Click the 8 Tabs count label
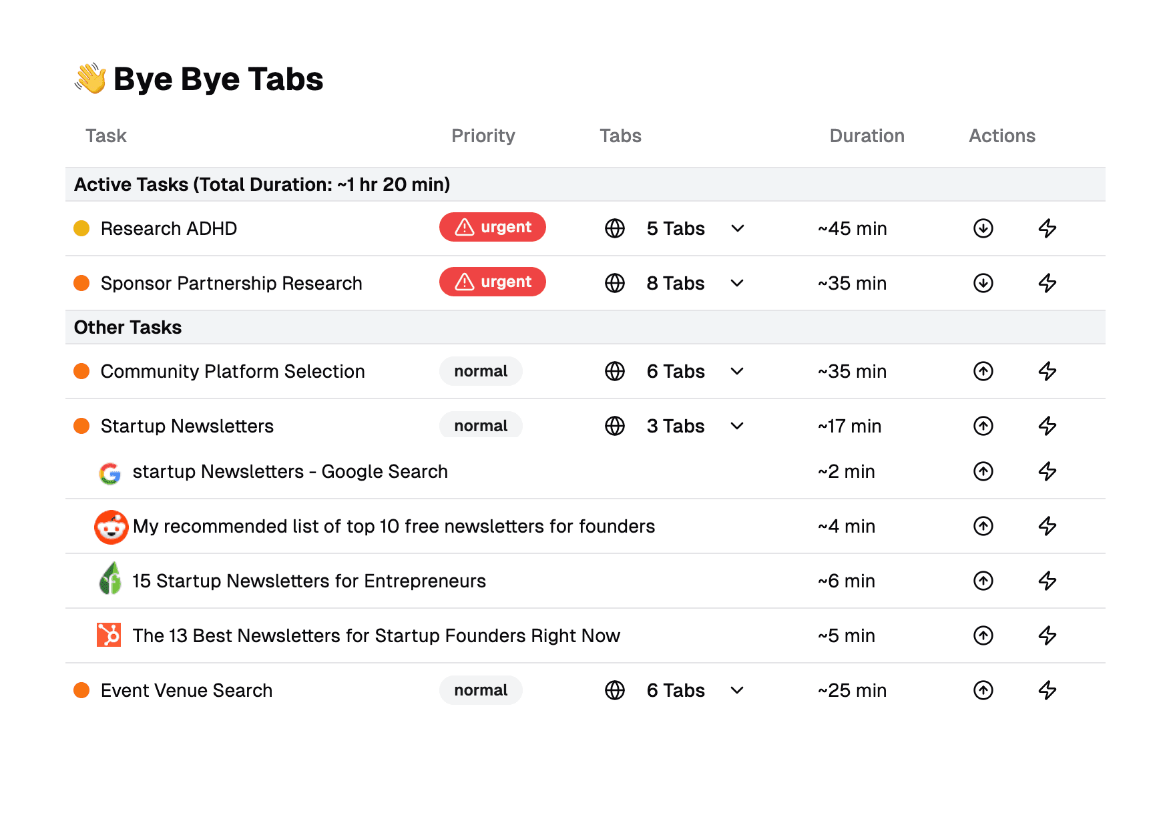The width and height of the screenshot is (1171, 825). pos(676,283)
